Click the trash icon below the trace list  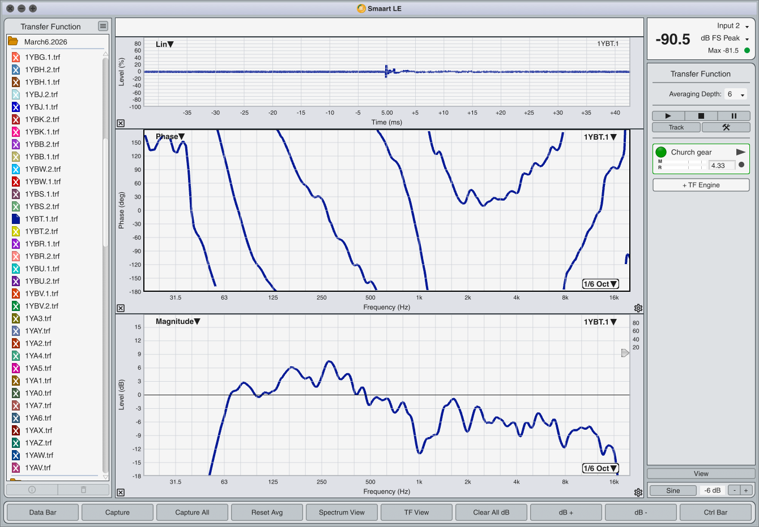click(x=83, y=490)
